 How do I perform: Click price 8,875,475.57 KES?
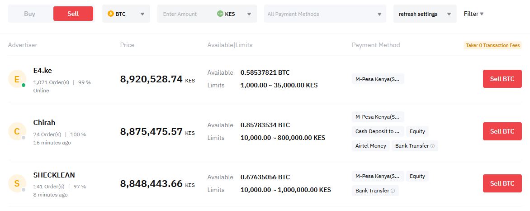(157, 132)
